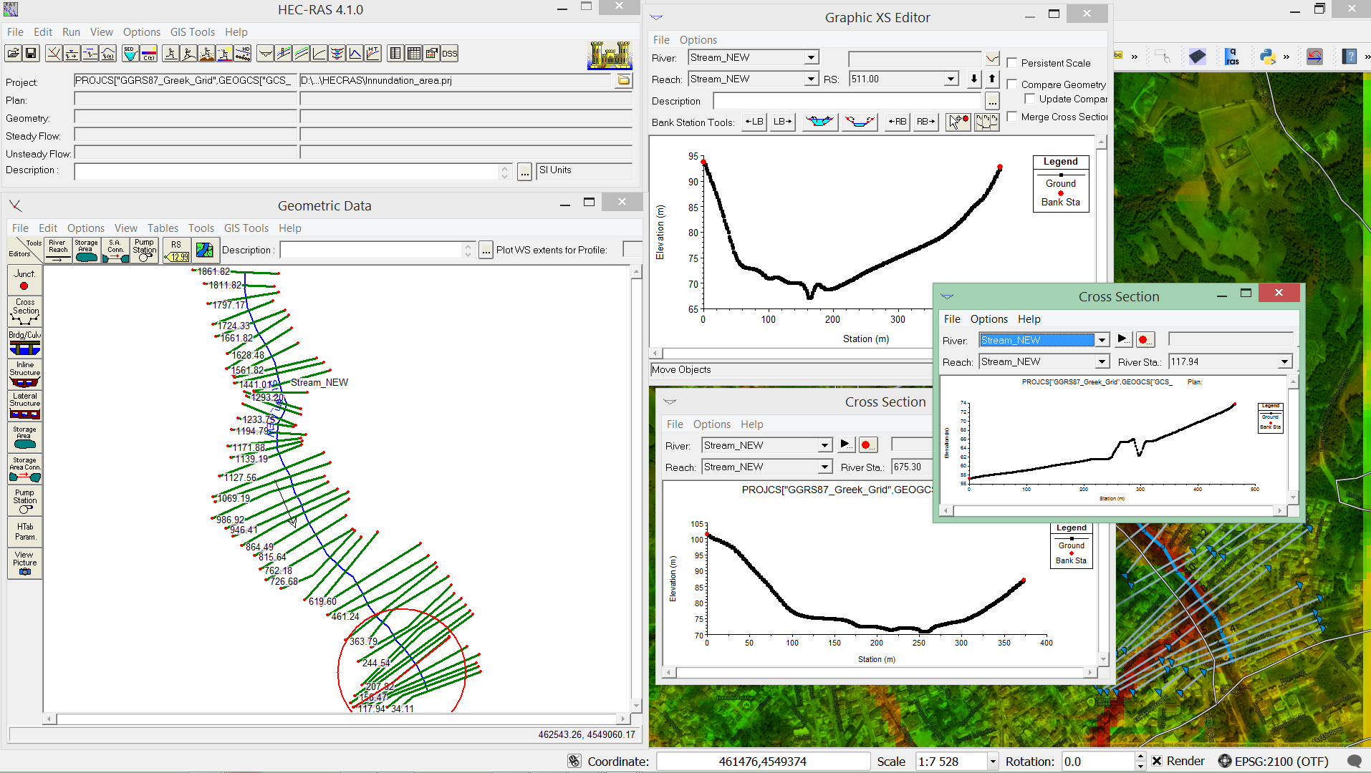Open geometric data editor icon in HEC-RAS
Image resolution: width=1371 pixels, height=773 pixels.
click(54, 54)
